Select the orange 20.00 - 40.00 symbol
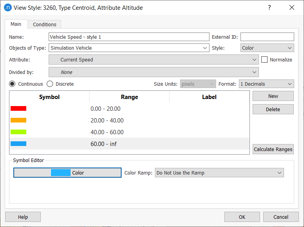 (18, 120)
